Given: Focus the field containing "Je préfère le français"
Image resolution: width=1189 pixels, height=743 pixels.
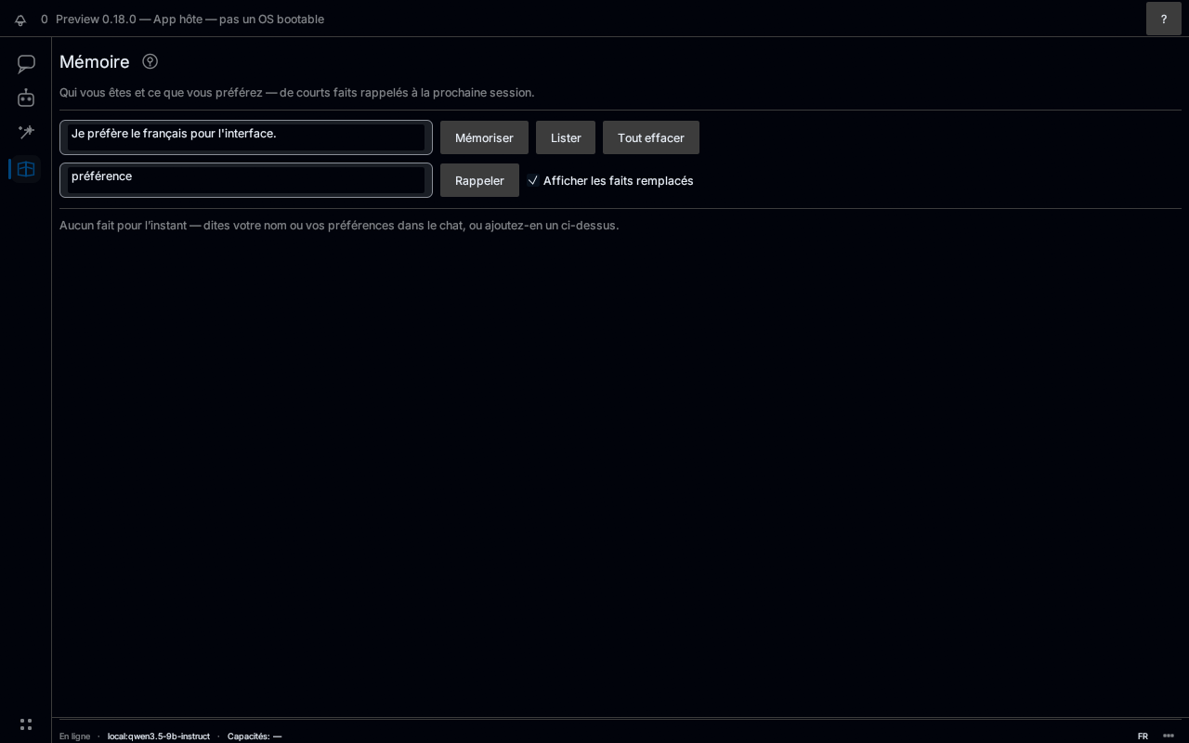Looking at the screenshot, I should pos(246,137).
